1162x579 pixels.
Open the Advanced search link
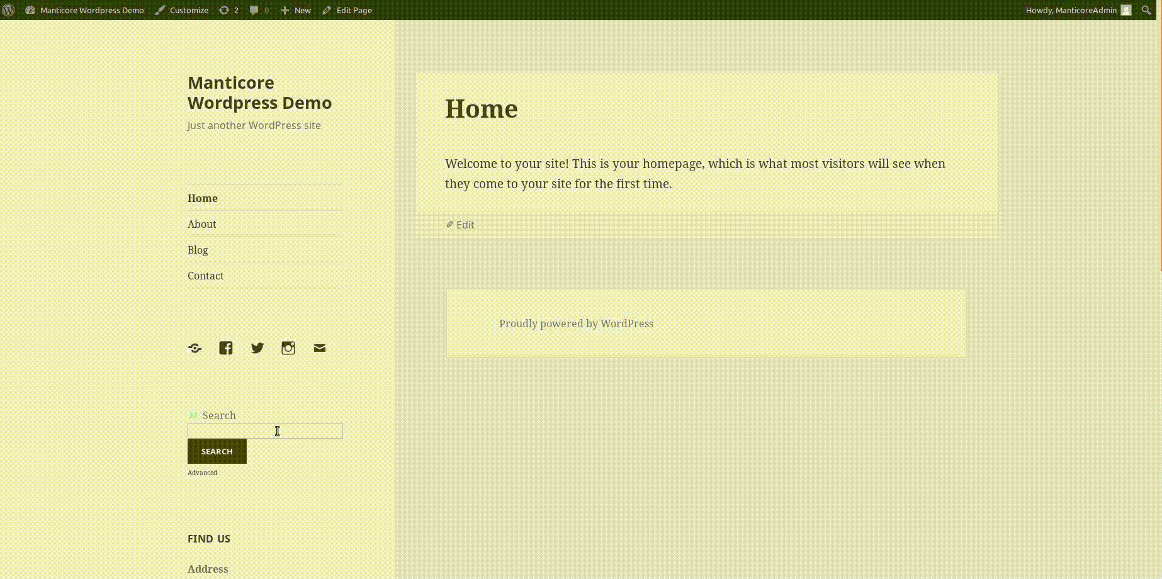pyautogui.click(x=202, y=473)
